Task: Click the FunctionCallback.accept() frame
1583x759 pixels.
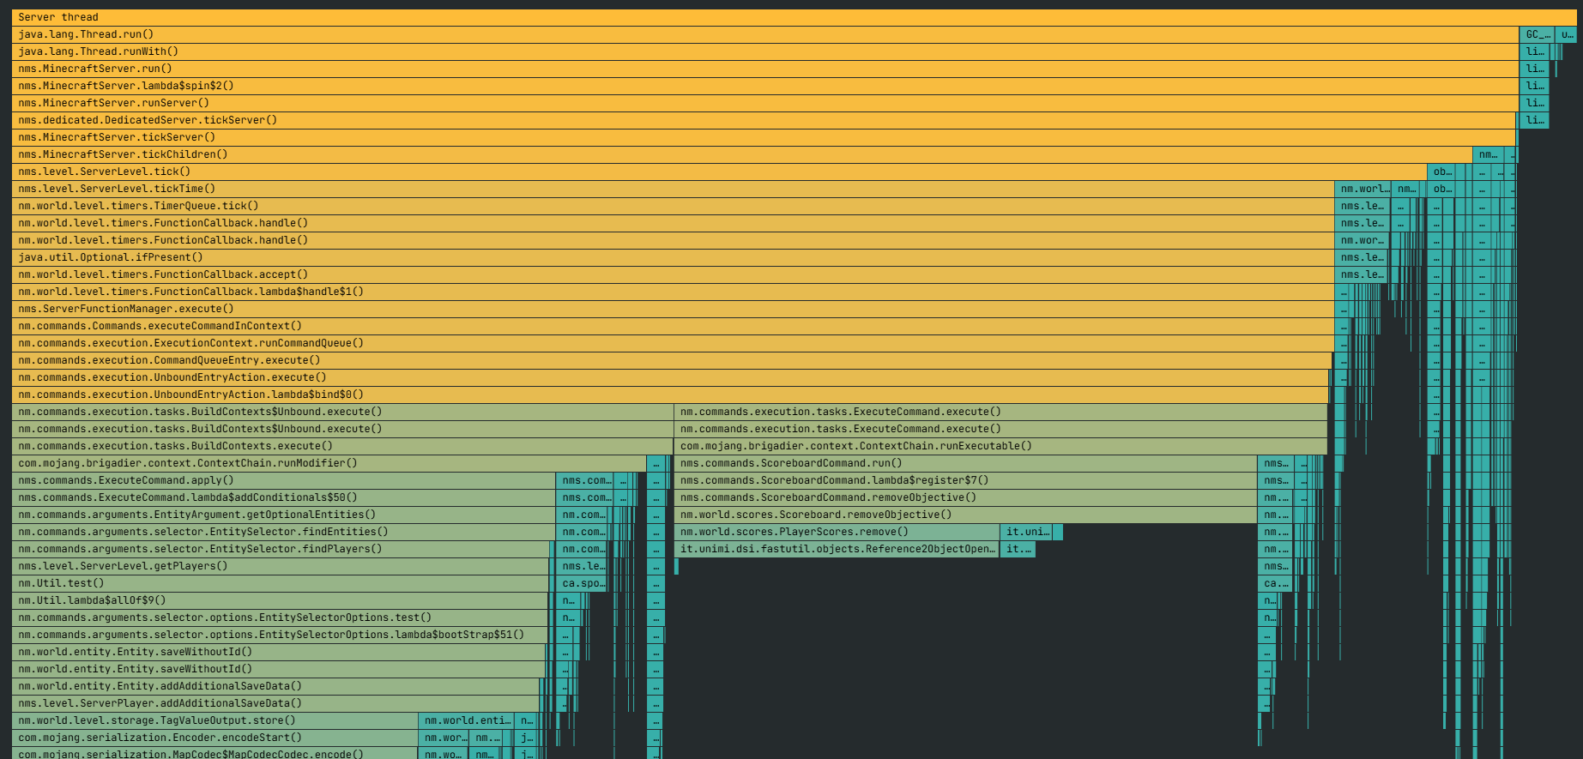Action: tap(673, 274)
